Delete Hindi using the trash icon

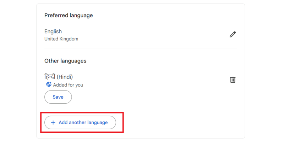[233, 80]
